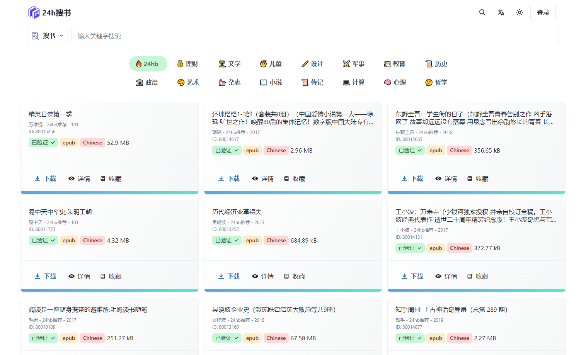The width and height of the screenshot is (586, 355).
Task: Click the 登录 login button
Action: (x=543, y=12)
